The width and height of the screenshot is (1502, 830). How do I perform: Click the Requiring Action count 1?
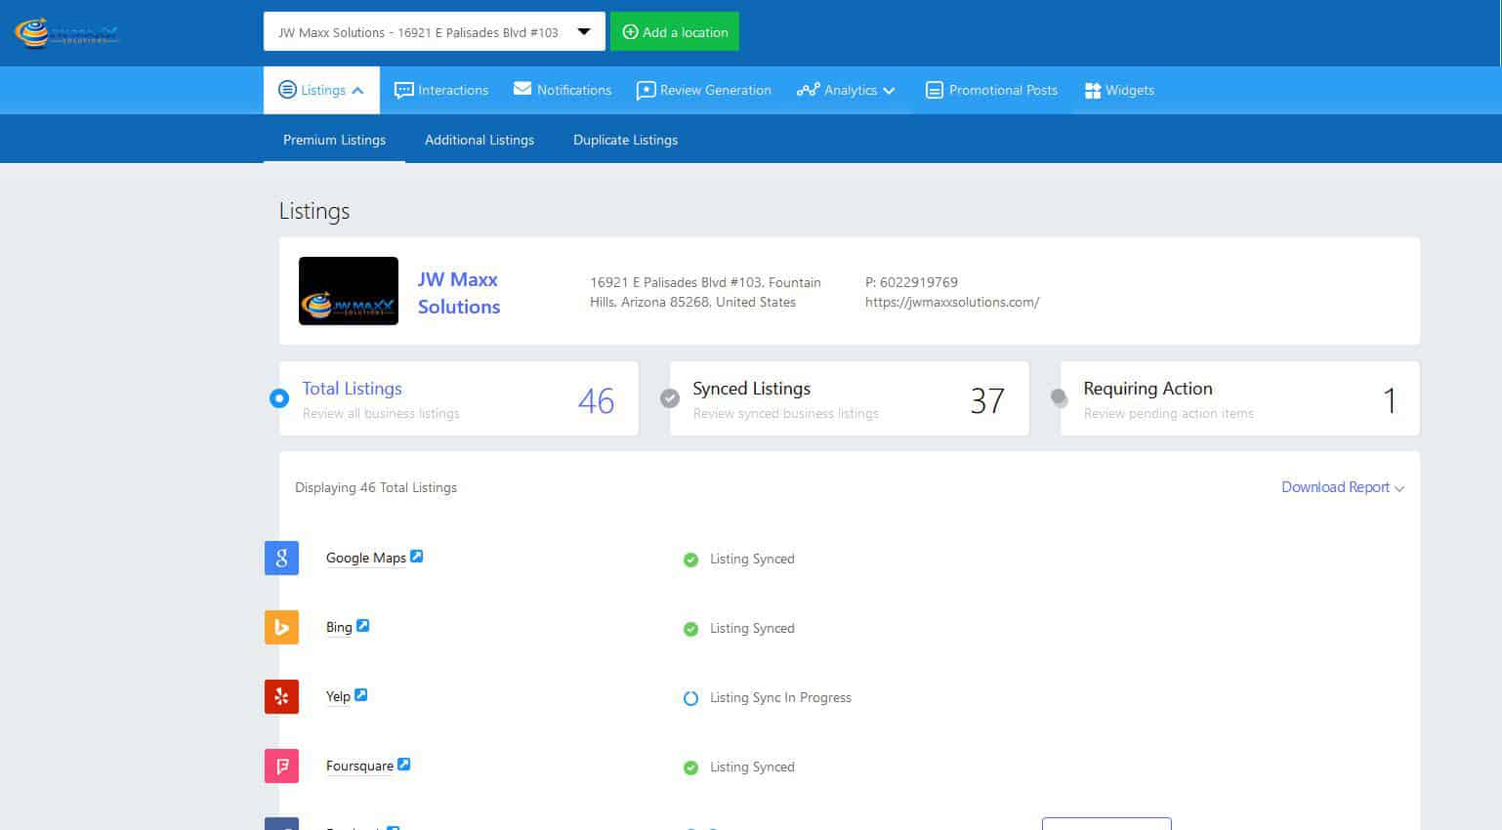pyautogui.click(x=1390, y=400)
